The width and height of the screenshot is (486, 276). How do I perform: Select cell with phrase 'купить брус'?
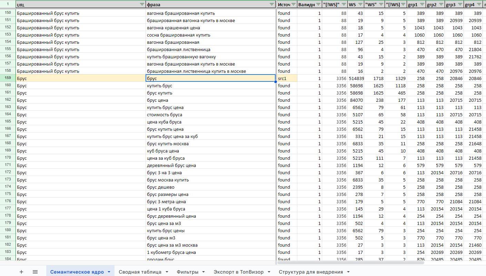click(210, 86)
